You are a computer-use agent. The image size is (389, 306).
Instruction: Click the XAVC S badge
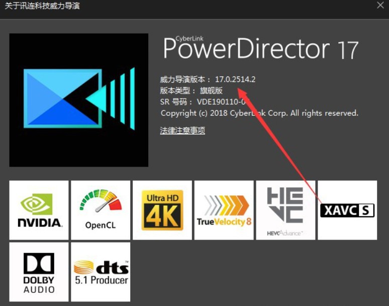coord(347,210)
